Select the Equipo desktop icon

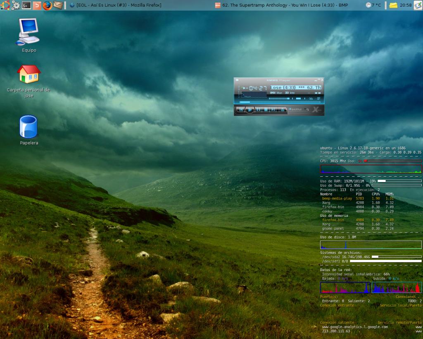pos(29,35)
